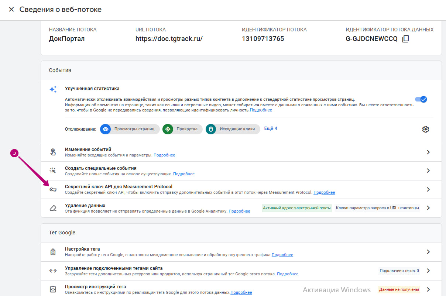Expand the Изменение событий row chevron
This screenshot has width=446, height=296.
pyautogui.click(x=428, y=152)
